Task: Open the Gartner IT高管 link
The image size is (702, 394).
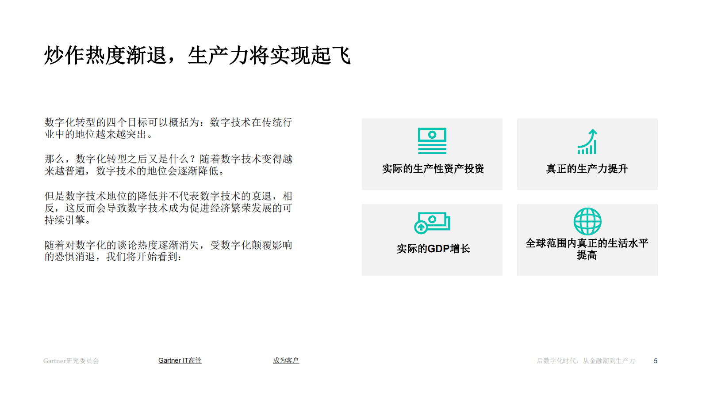Action: (x=180, y=360)
